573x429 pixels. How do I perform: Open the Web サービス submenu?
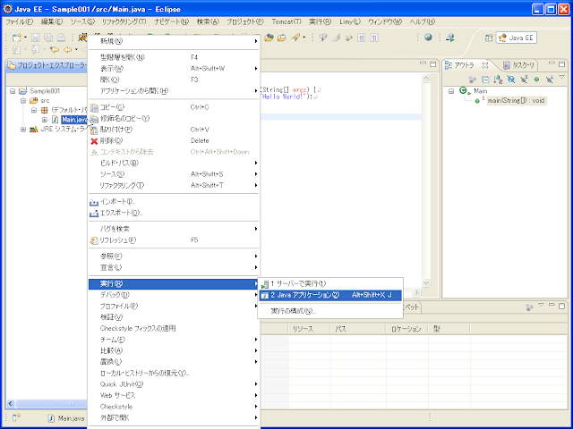[174, 395]
